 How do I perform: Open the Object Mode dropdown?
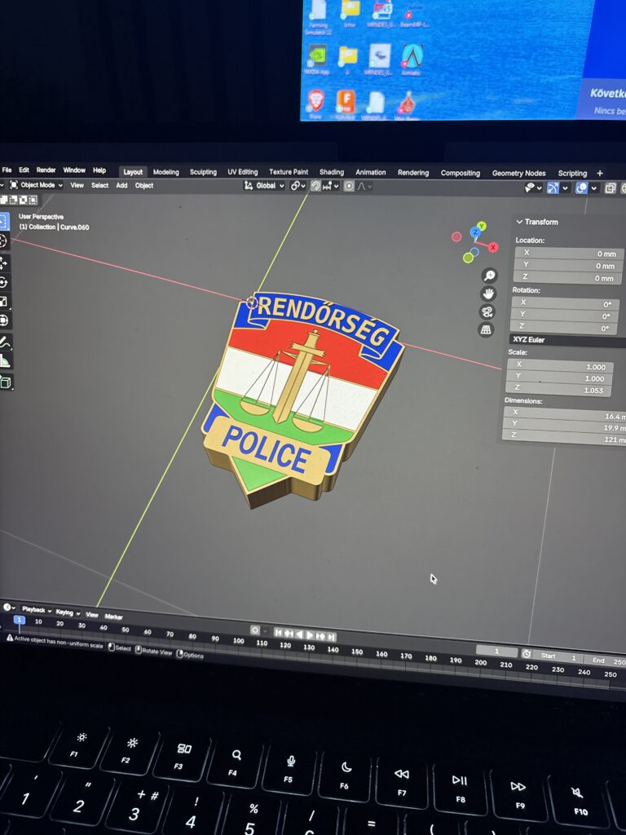[x=37, y=185]
